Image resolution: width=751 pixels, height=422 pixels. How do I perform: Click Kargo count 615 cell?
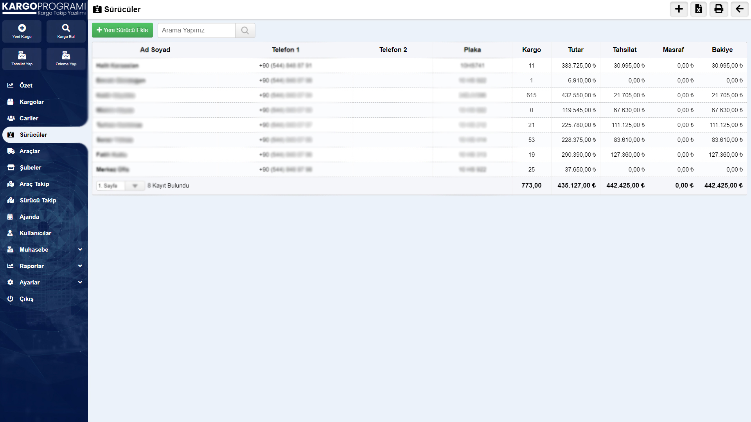(531, 95)
